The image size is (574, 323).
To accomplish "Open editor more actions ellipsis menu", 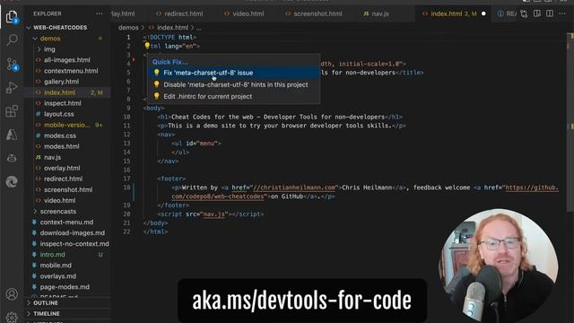I will tap(562, 13).
